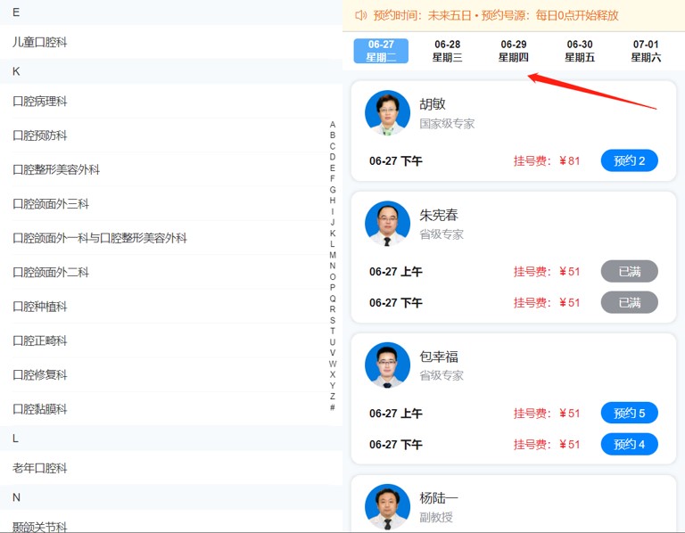Switch to the 06-29 星期四 date tab
This screenshot has height=533, width=685.
(x=514, y=51)
